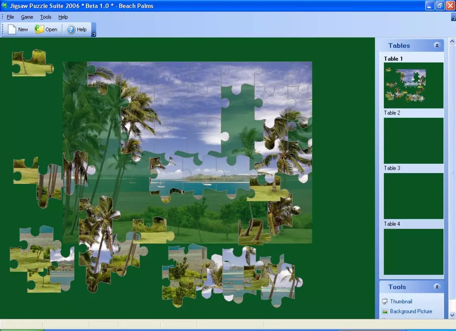Click the New puzzle toolbar button
456x331 pixels.
coord(18,29)
